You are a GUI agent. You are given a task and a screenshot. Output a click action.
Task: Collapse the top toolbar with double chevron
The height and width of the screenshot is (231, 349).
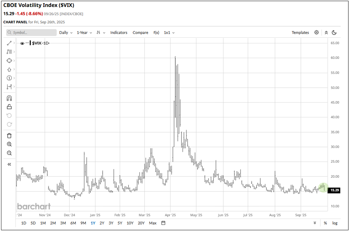[x=326, y=32]
